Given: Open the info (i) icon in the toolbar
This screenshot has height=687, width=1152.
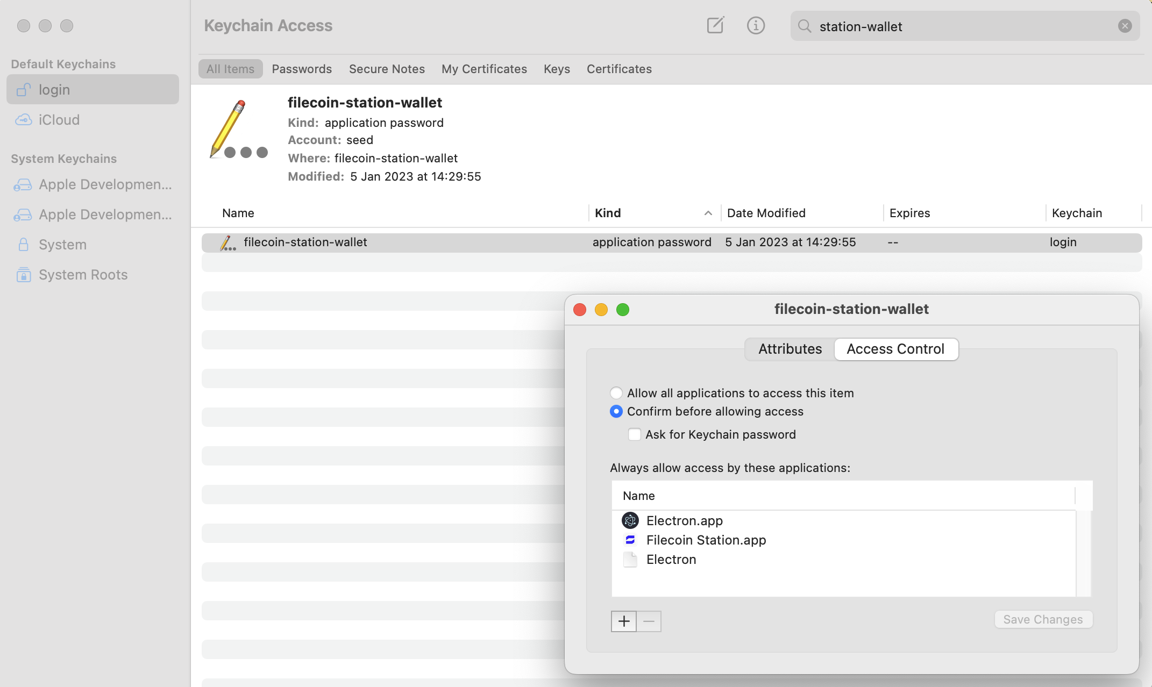Looking at the screenshot, I should coord(755,25).
